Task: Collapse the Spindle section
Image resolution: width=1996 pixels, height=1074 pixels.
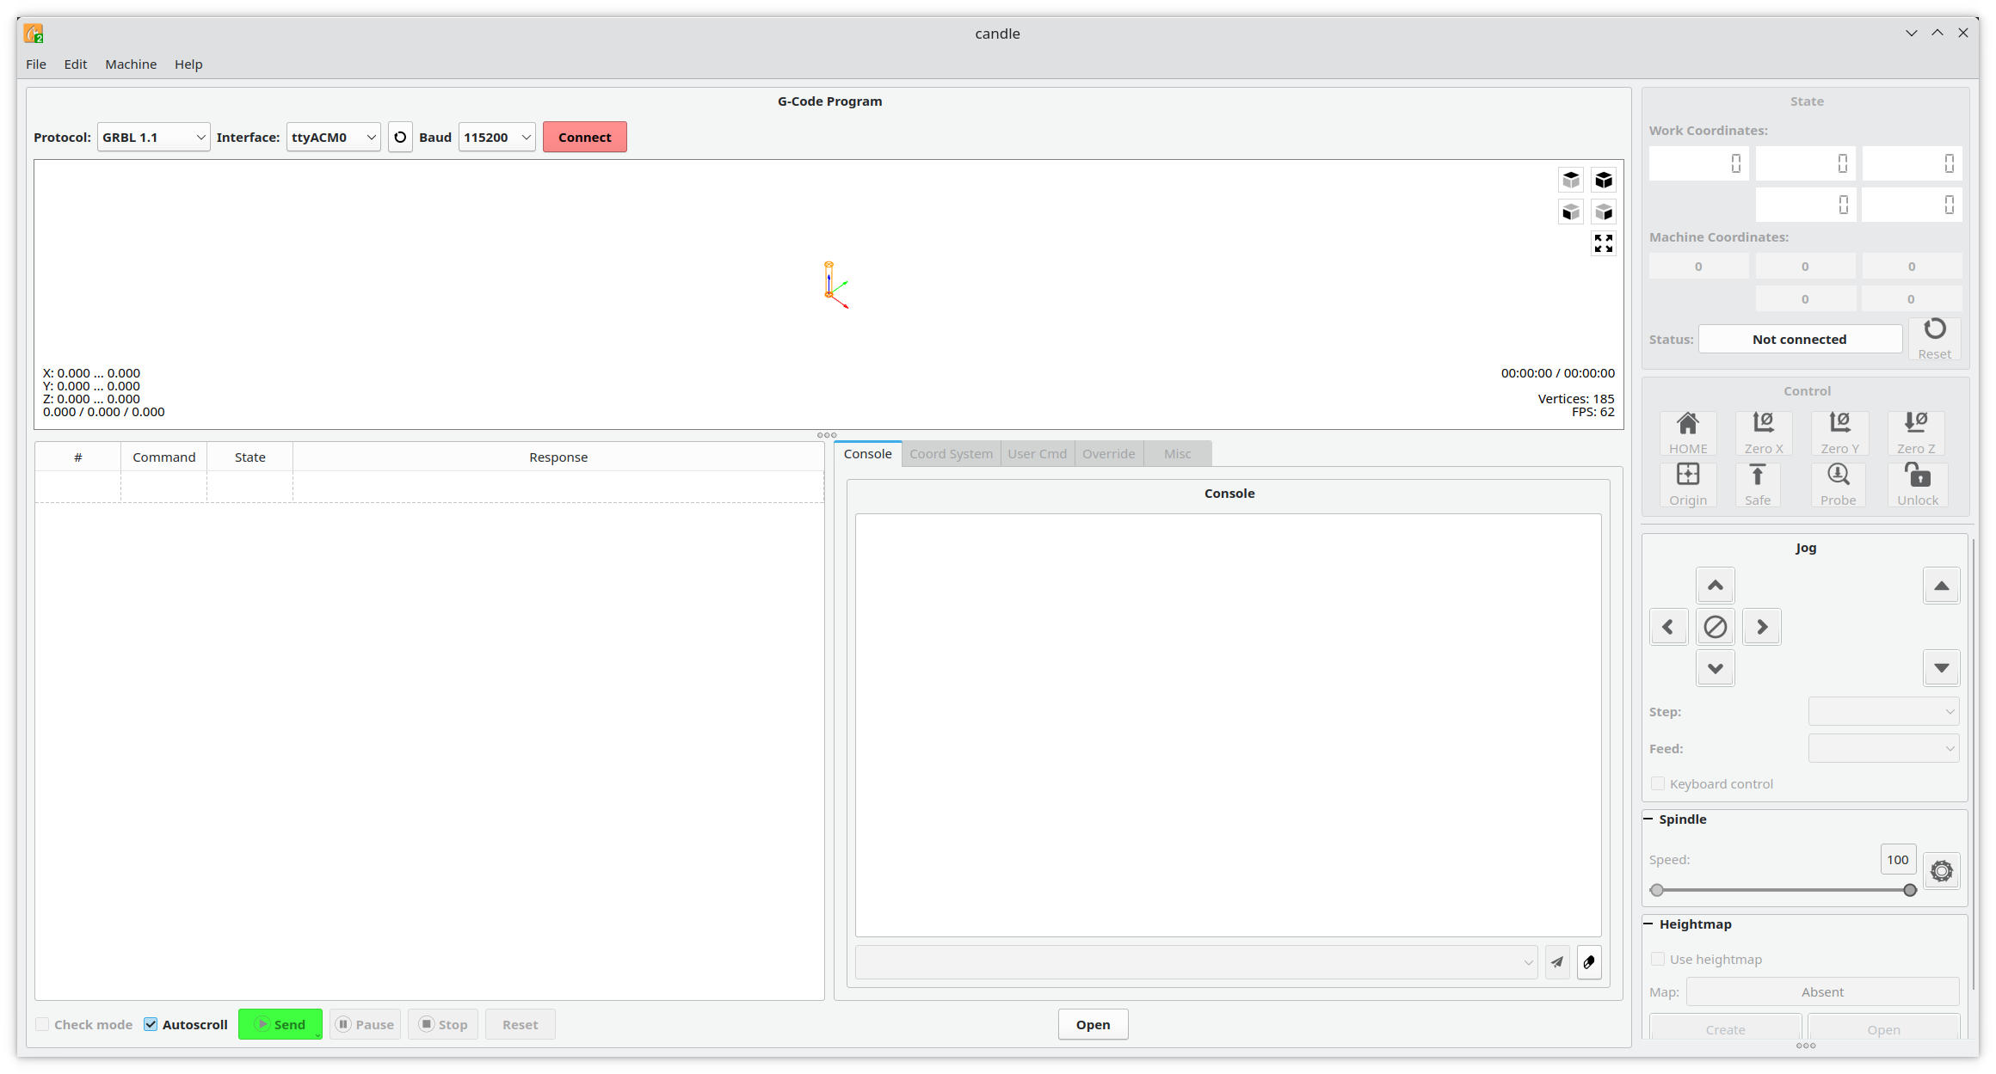Action: pyautogui.click(x=1648, y=819)
